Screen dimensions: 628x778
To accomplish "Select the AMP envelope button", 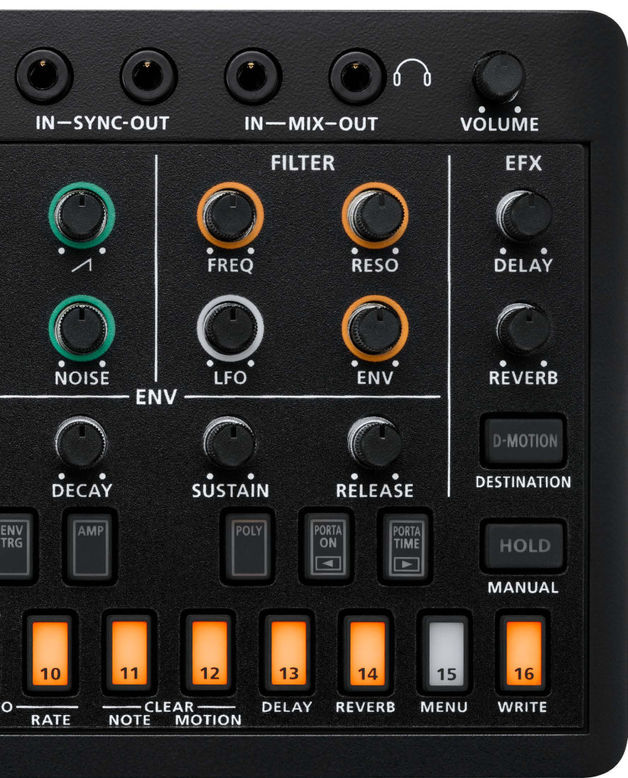I will [92, 547].
